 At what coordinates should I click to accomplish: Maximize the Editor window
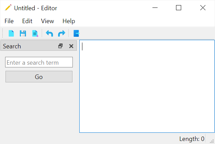coord(178,8)
